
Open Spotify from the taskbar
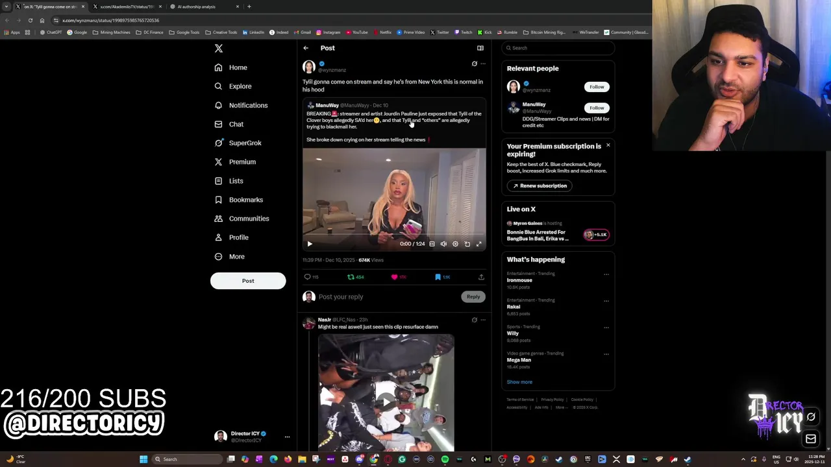click(445, 459)
